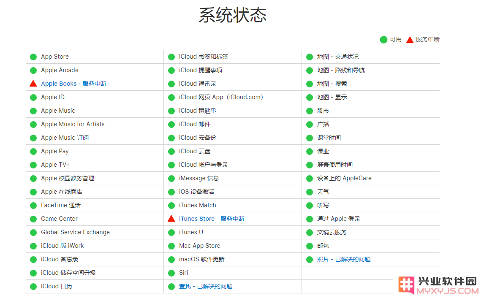Select the 地图 - 搜索 text
The image size is (484, 301).
point(332,84)
